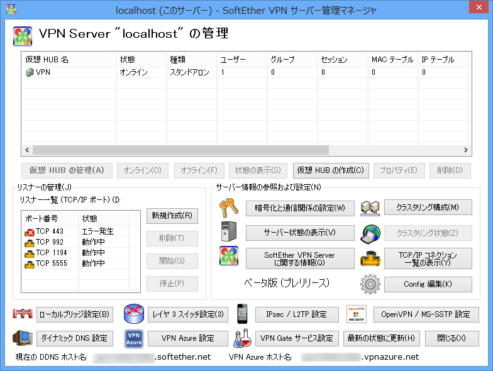
Task: Click the yellow pipe TCP/IP connections icon
Action: 370,258
